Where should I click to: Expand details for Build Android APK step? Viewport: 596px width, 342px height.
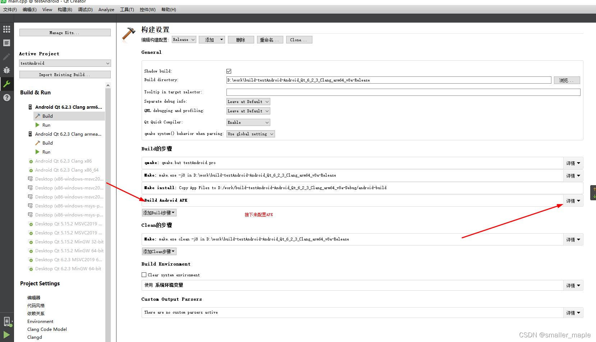coord(573,201)
